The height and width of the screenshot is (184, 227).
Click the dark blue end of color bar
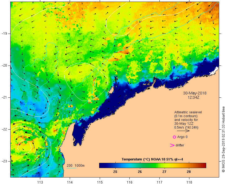click(x=101, y=165)
